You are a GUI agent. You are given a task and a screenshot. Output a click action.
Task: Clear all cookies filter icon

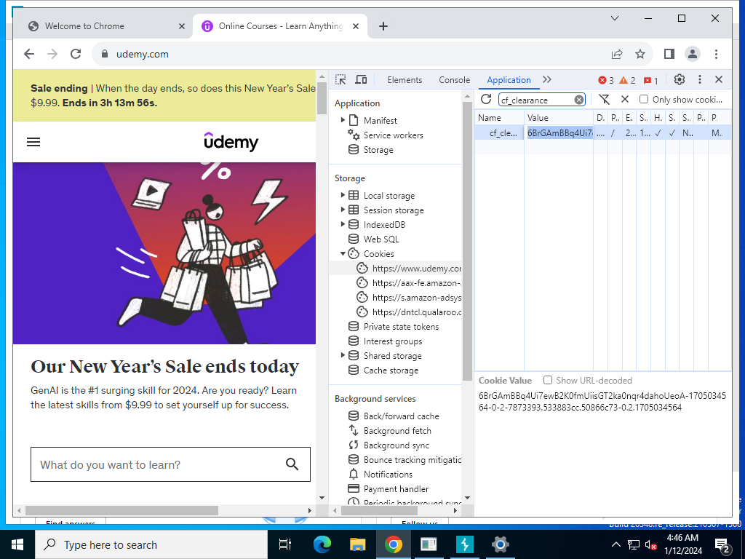click(605, 99)
